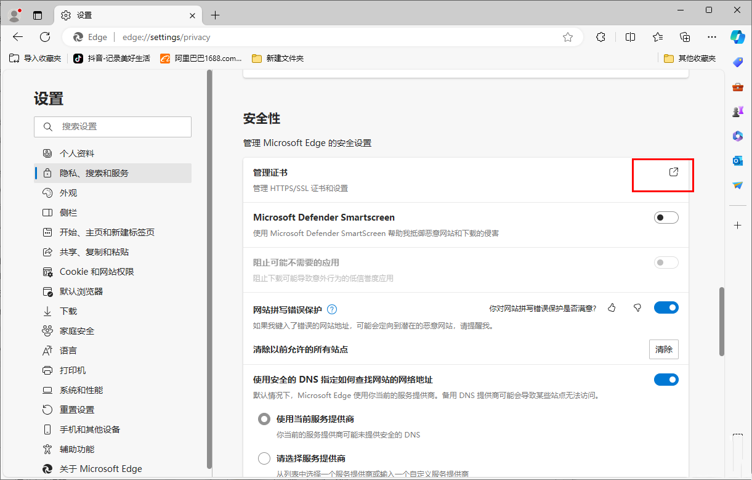
Task: Click the settings navigation pane scrollbar
Action: (209, 270)
